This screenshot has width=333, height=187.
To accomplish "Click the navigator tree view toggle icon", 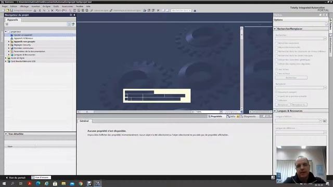I will (69, 24).
